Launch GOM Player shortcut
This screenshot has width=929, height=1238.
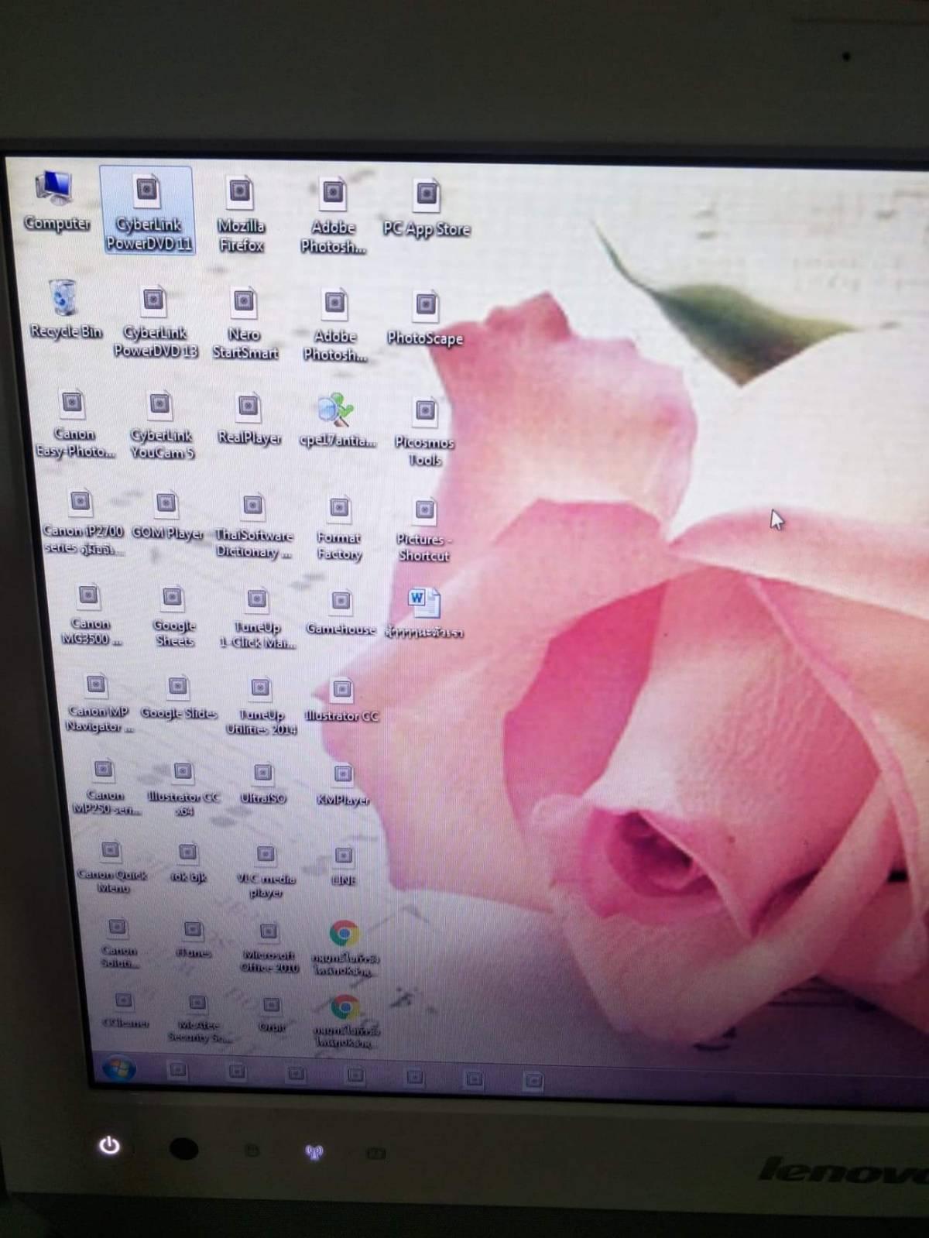point(167,516)
